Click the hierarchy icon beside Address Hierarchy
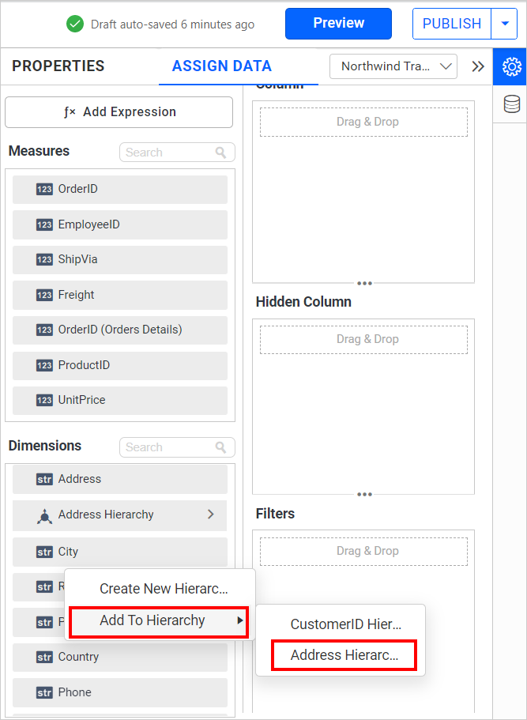The height and width of the screenshot is (720, 527). pos(44,515)
